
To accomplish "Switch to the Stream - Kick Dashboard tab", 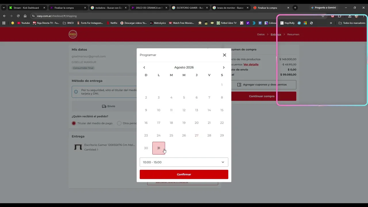I will (x=26, y=8).
